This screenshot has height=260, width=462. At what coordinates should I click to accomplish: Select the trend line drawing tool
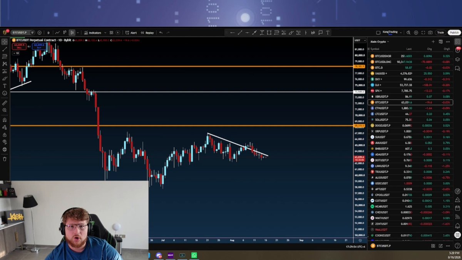pos(5,49)
